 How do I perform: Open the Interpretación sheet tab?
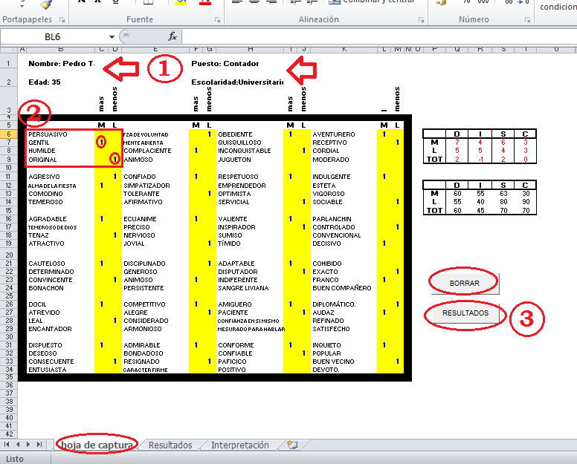click(239, 445)
